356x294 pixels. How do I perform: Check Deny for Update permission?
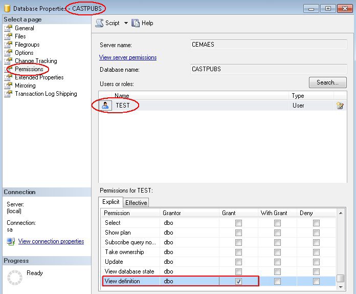pos(316,262)
